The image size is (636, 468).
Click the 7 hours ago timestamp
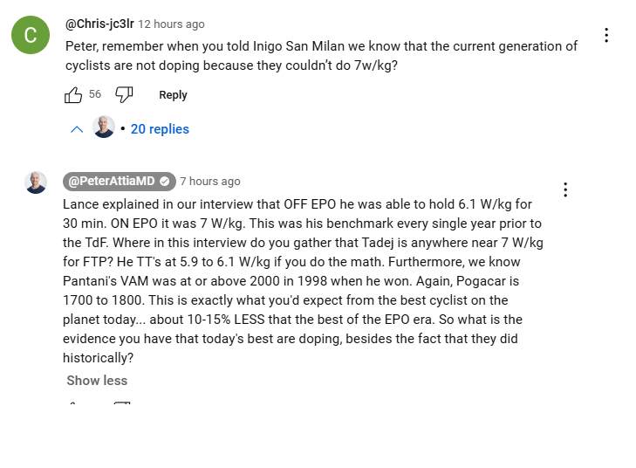210,182
